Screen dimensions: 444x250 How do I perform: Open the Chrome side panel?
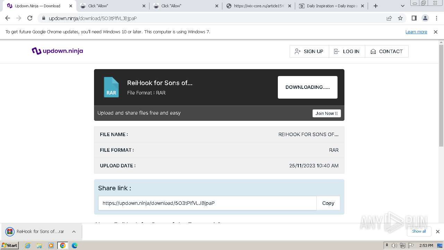pos(414,18)
